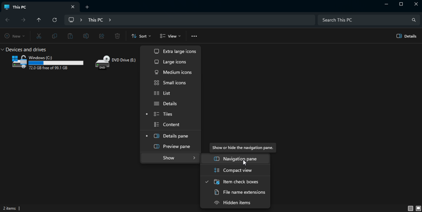Viewport: 422px width, 212px height.
Task: Toggle Item check boxes option
Action: pos(235,182)
